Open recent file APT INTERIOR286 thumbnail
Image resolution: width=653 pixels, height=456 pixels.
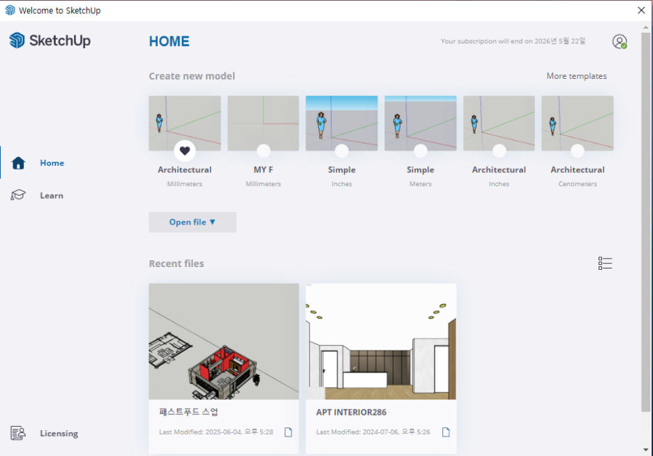381,342
